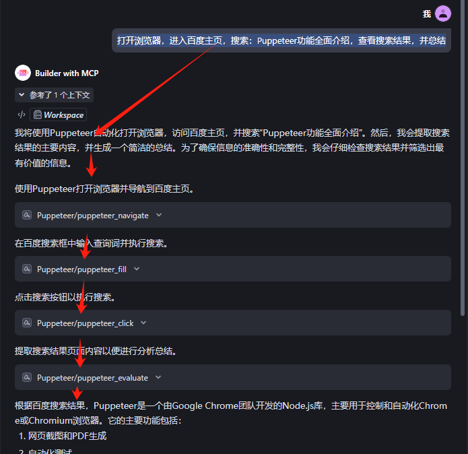Image resolution: width=468 pixels, height=454 pixels.
Task: Click the tool icon on puppeteer_click row
Action: click(x=27, y=323)
